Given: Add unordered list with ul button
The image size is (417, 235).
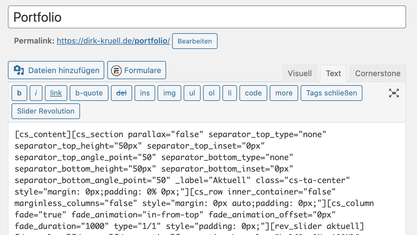Looking at the screenshot, I should 192,93.
